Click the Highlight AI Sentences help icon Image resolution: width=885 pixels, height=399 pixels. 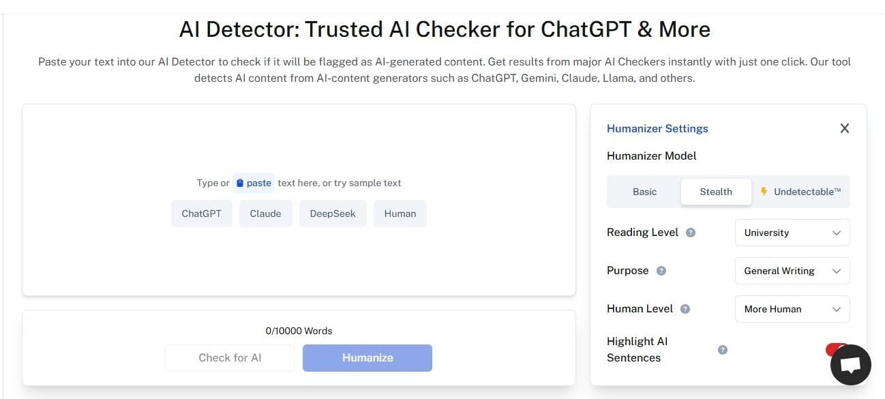(723, 350)
